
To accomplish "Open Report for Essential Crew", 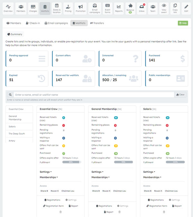I will (73, 206).
